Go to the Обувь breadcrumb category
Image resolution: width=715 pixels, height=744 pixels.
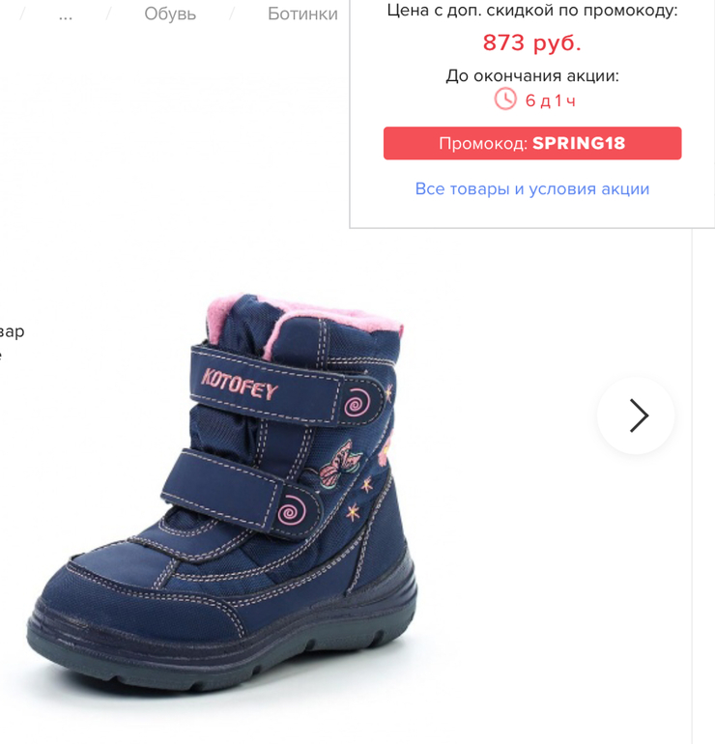170,14
